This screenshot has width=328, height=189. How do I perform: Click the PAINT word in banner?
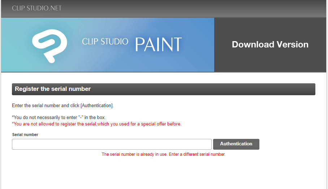pyautogui.click(x=158, y=44)
